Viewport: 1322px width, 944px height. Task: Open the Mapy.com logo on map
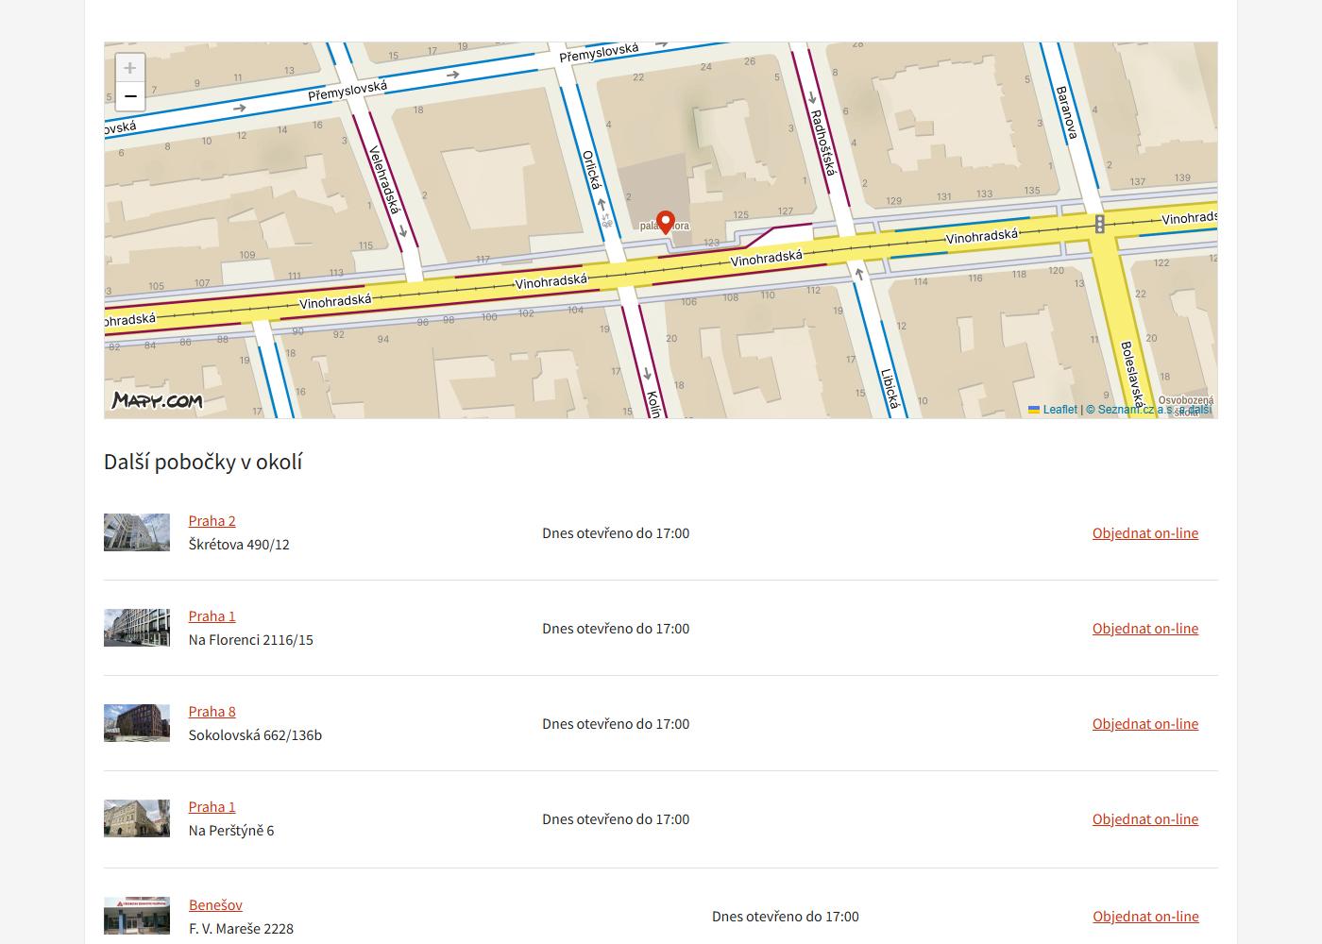pyautogui.click(x=157, y=400)
